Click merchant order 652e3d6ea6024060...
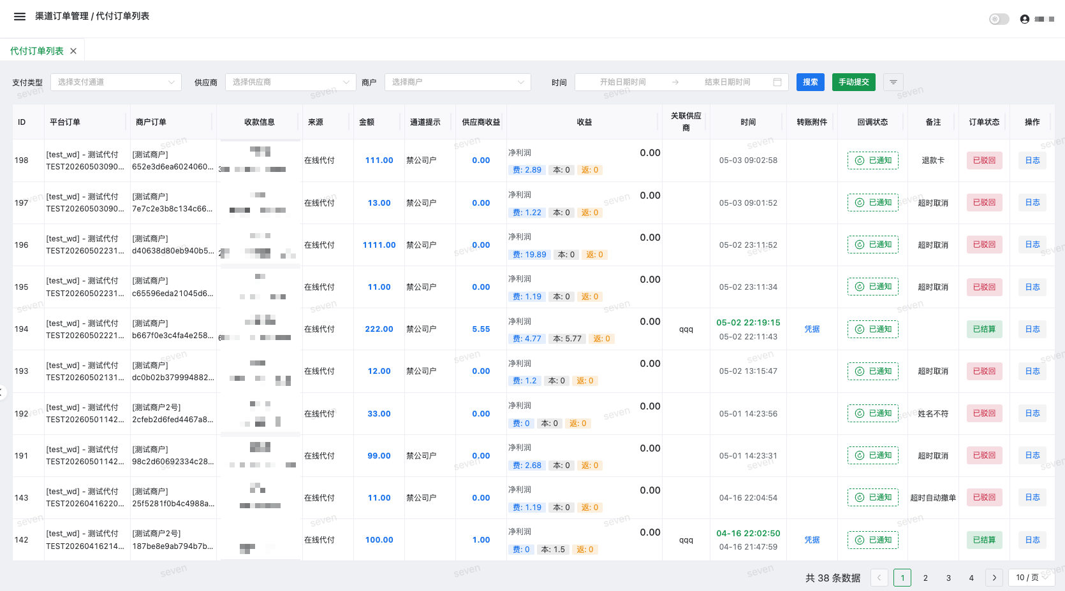 (x=173, y=167)
